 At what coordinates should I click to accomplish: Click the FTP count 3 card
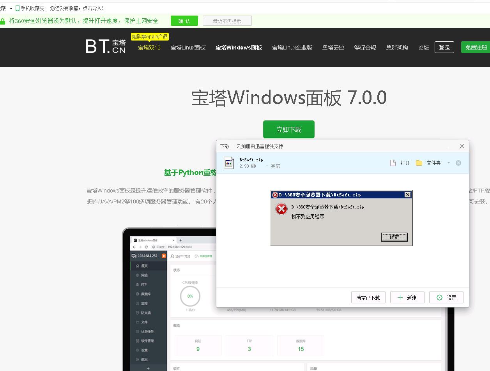249,345
